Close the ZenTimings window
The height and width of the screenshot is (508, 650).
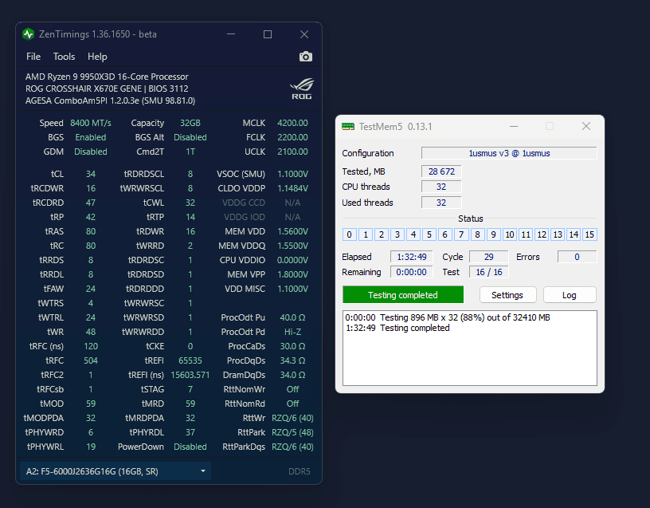click(304, 34)
